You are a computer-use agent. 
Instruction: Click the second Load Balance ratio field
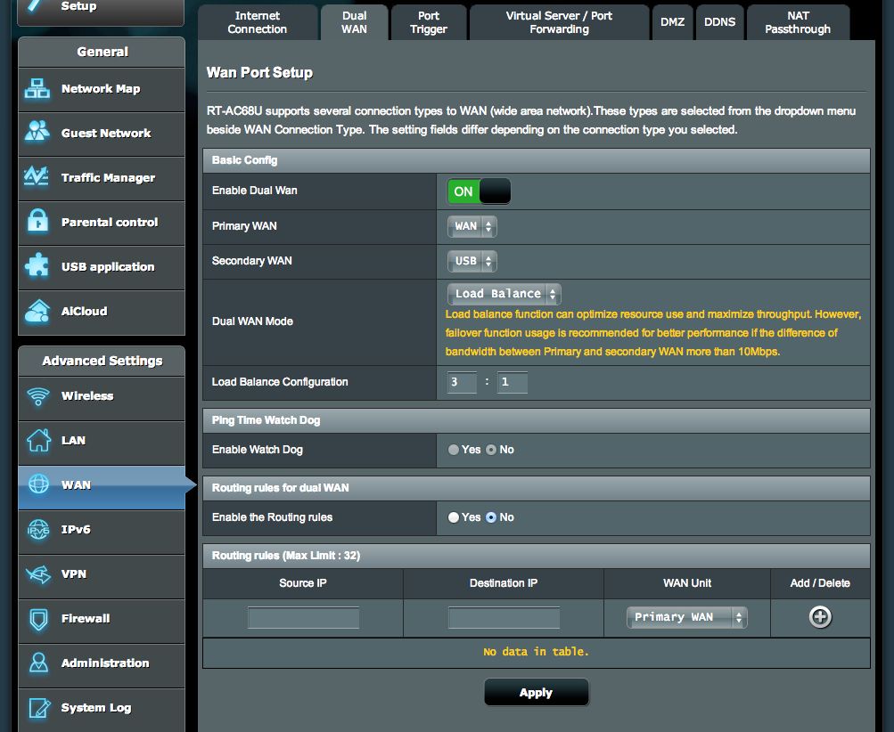(512, 382)
